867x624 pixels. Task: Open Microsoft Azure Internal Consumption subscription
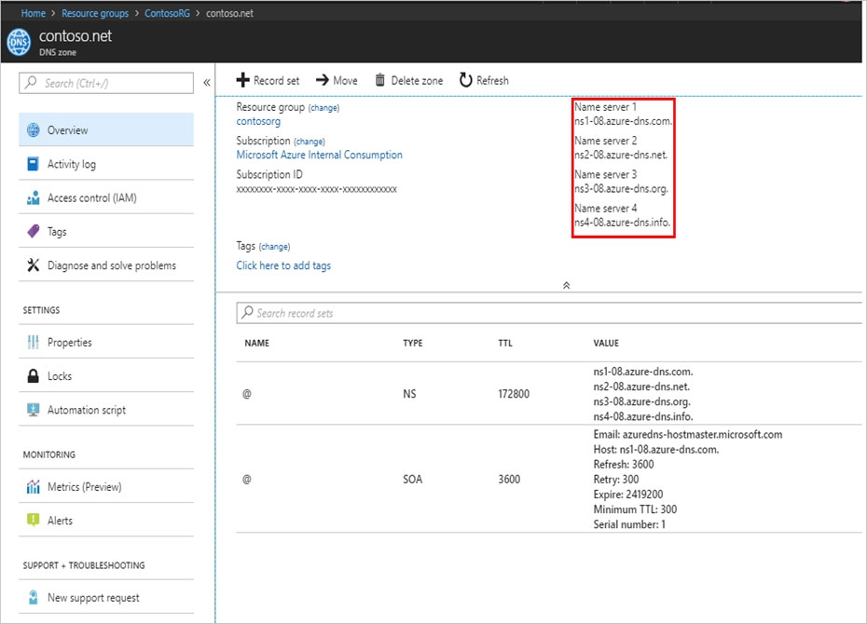pyautogui.click(x=319, y=155)
